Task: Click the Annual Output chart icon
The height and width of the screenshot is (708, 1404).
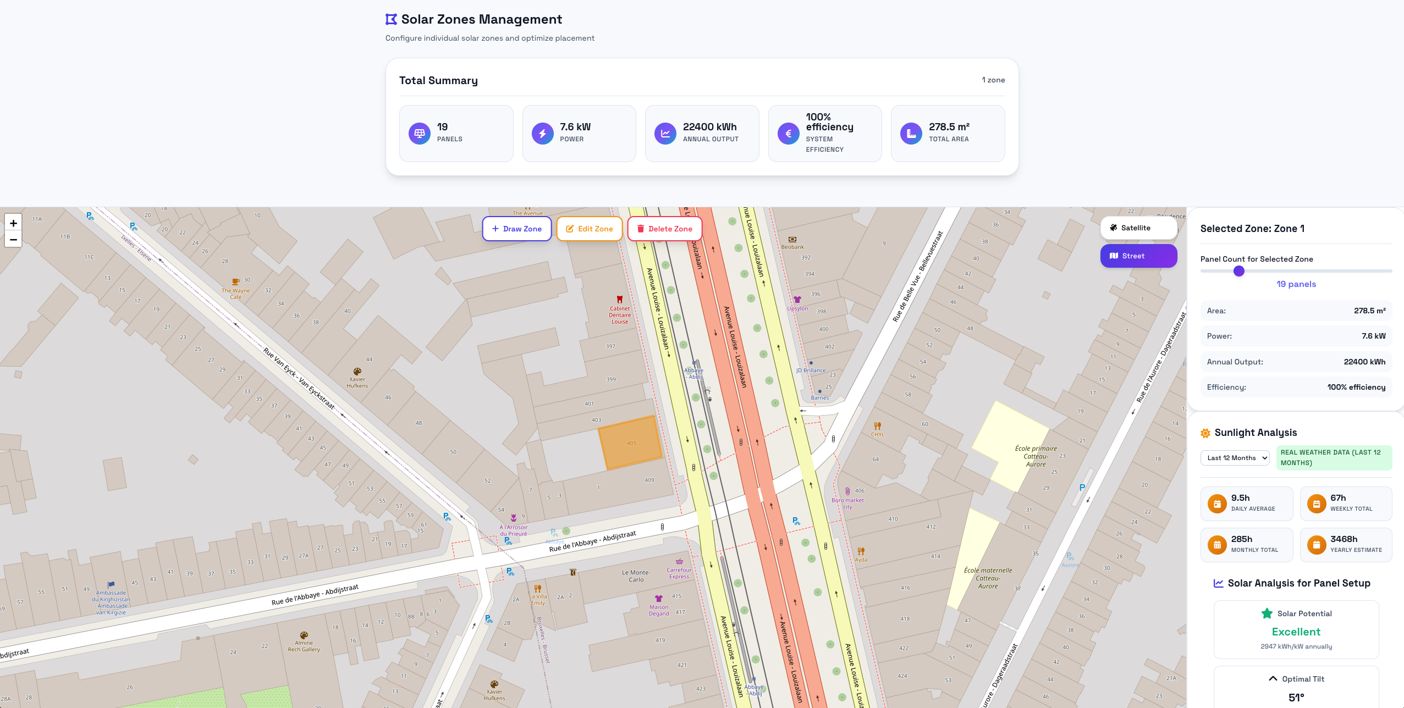Action: click(x=665, y=133)
